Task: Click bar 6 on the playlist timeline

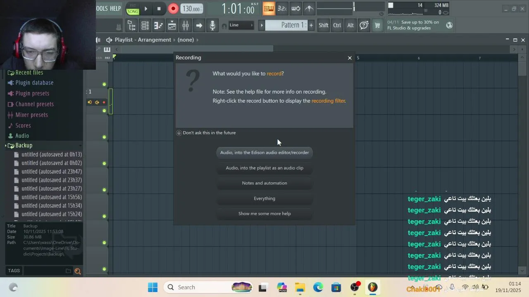Action: (419, 58)
